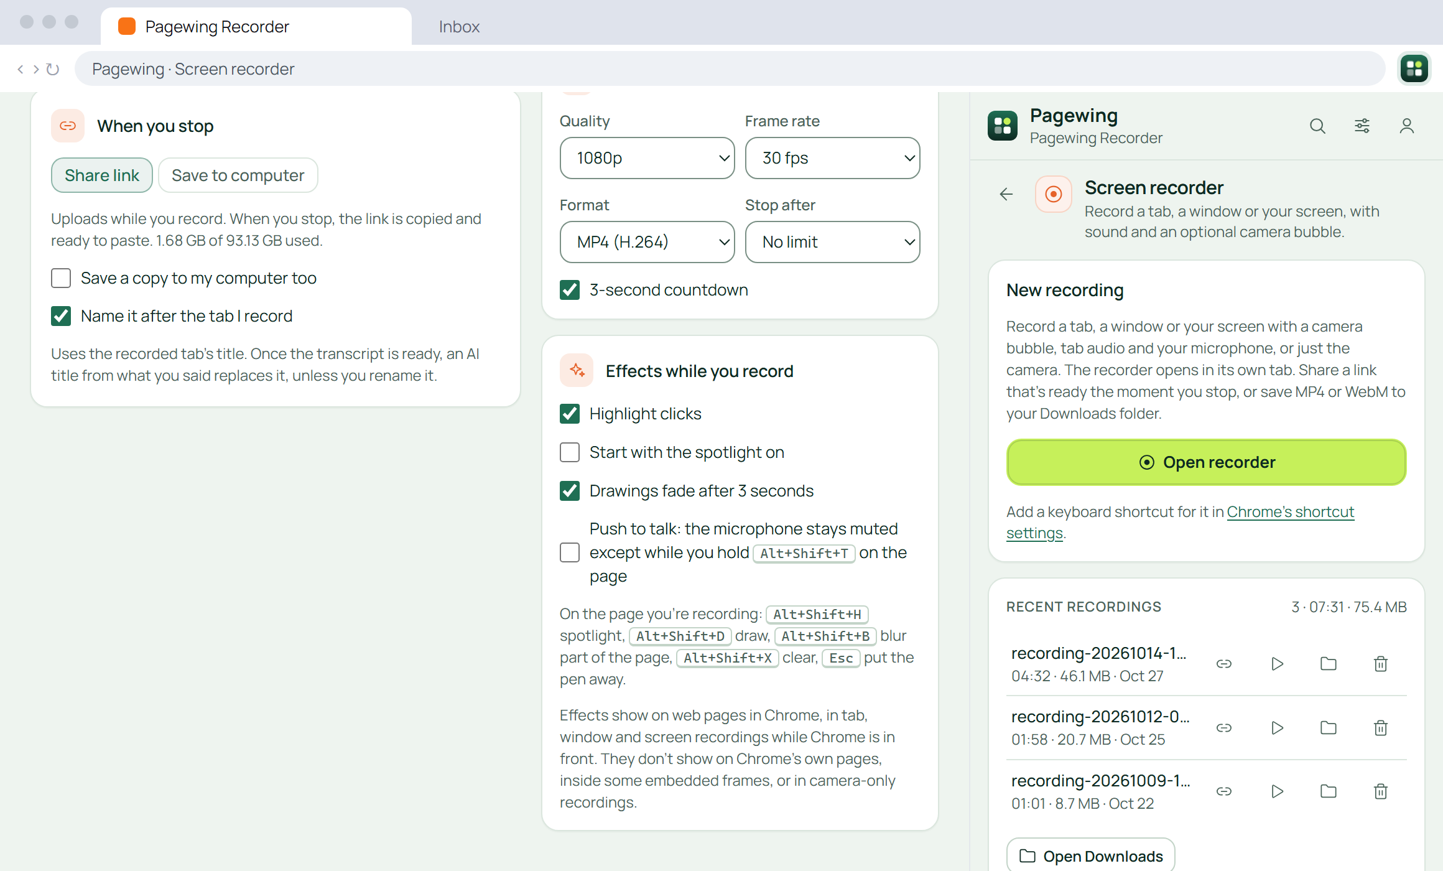Open search in Pagewing side panel
The width and height of the screenshot is (1443, 871).
click(1317, 126)
